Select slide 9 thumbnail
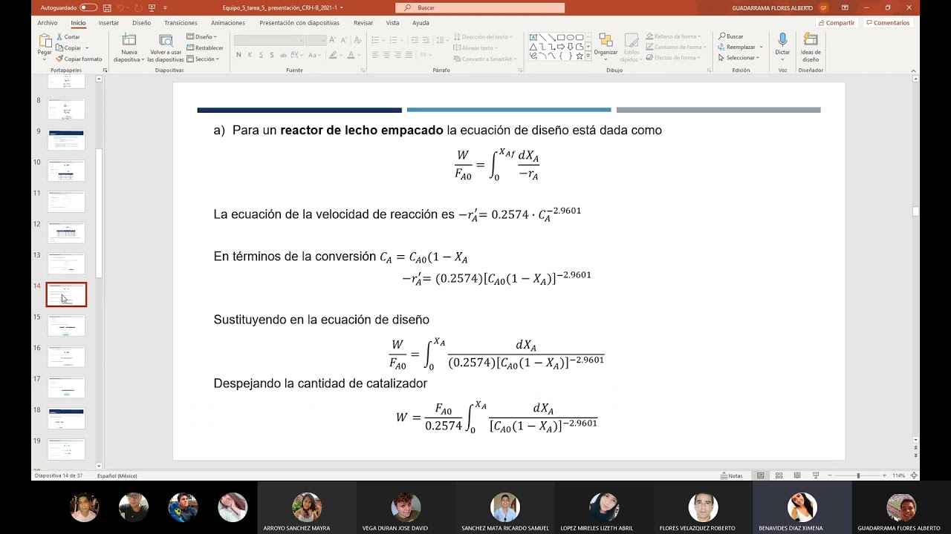 point(66,140)
